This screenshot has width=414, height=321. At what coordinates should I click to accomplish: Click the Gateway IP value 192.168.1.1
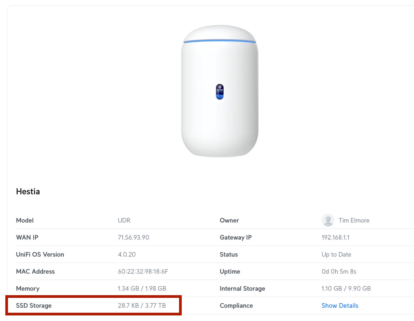point(336,237)
